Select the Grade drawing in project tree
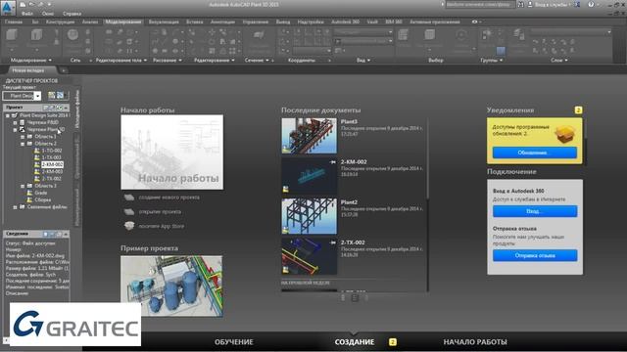 pyautogui.click(x=41, y=193)
